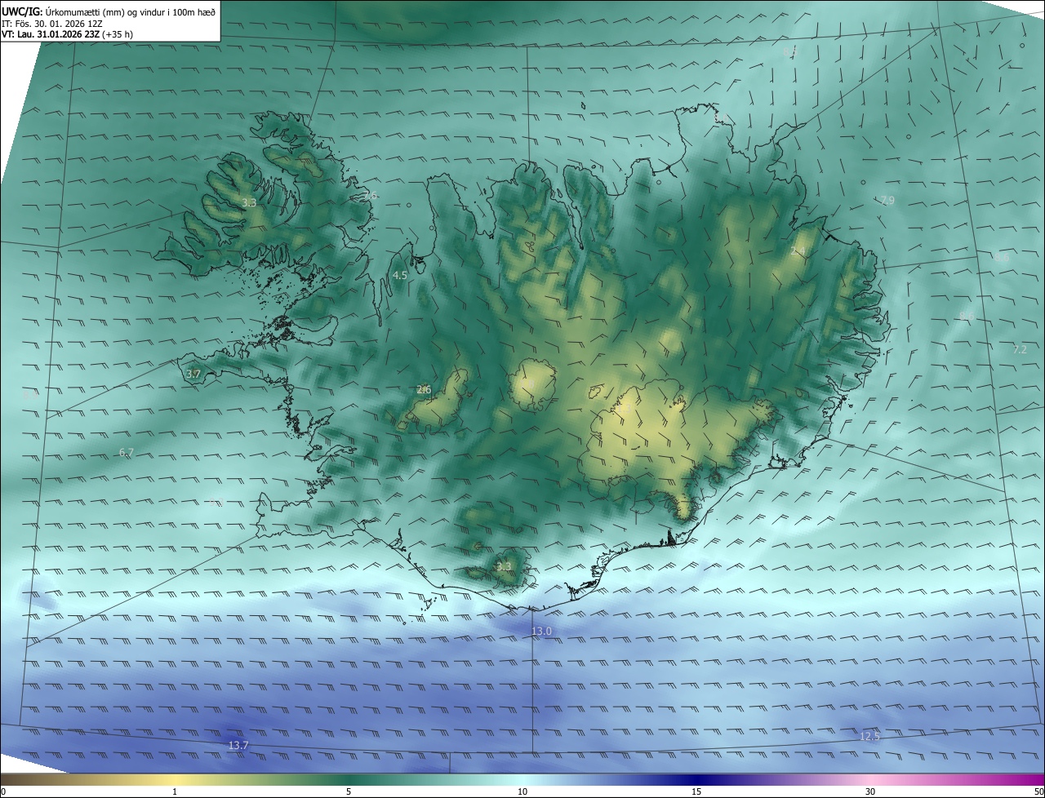Click the 15 tick on the color scale
Image resolution: width=1045 pixels, height=798 pixels.
tap(696, 791)
